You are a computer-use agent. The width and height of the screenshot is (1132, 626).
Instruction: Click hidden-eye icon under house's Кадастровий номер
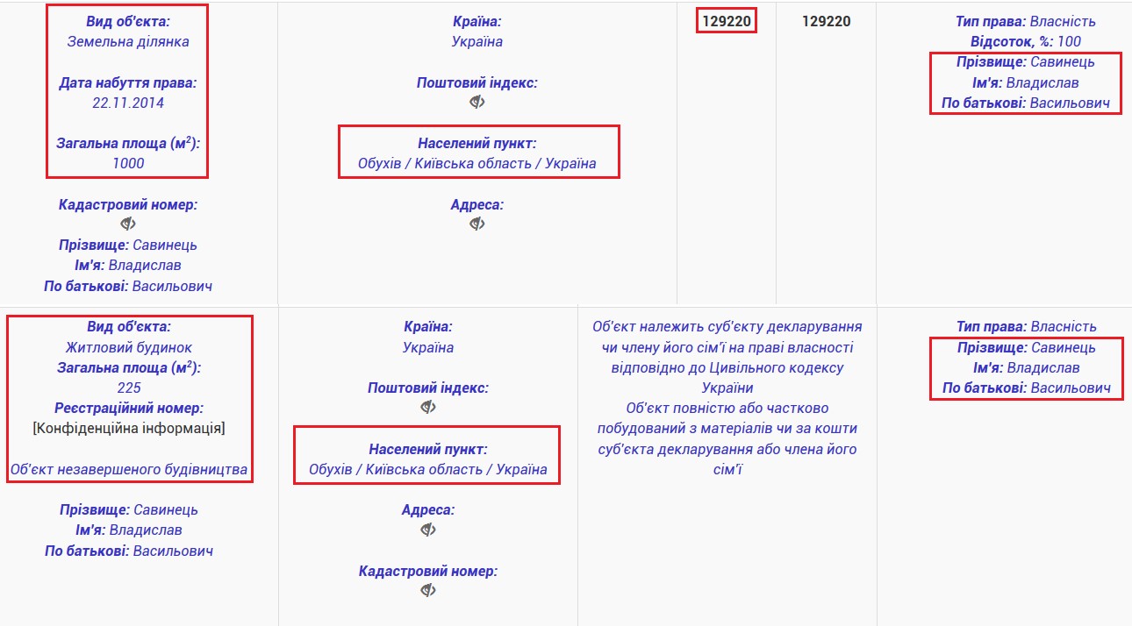[428, 590]
